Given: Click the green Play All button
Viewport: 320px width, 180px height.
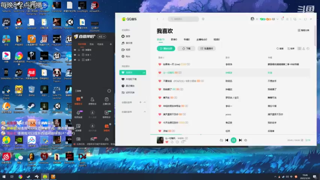Looking at the screenshot, I should tap(166, 48).
